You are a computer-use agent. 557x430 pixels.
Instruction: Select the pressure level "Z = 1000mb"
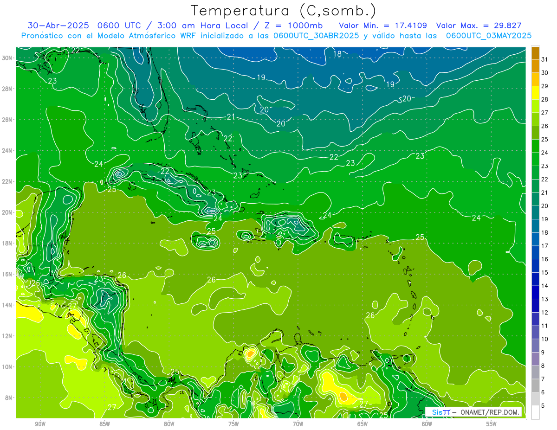292,26
